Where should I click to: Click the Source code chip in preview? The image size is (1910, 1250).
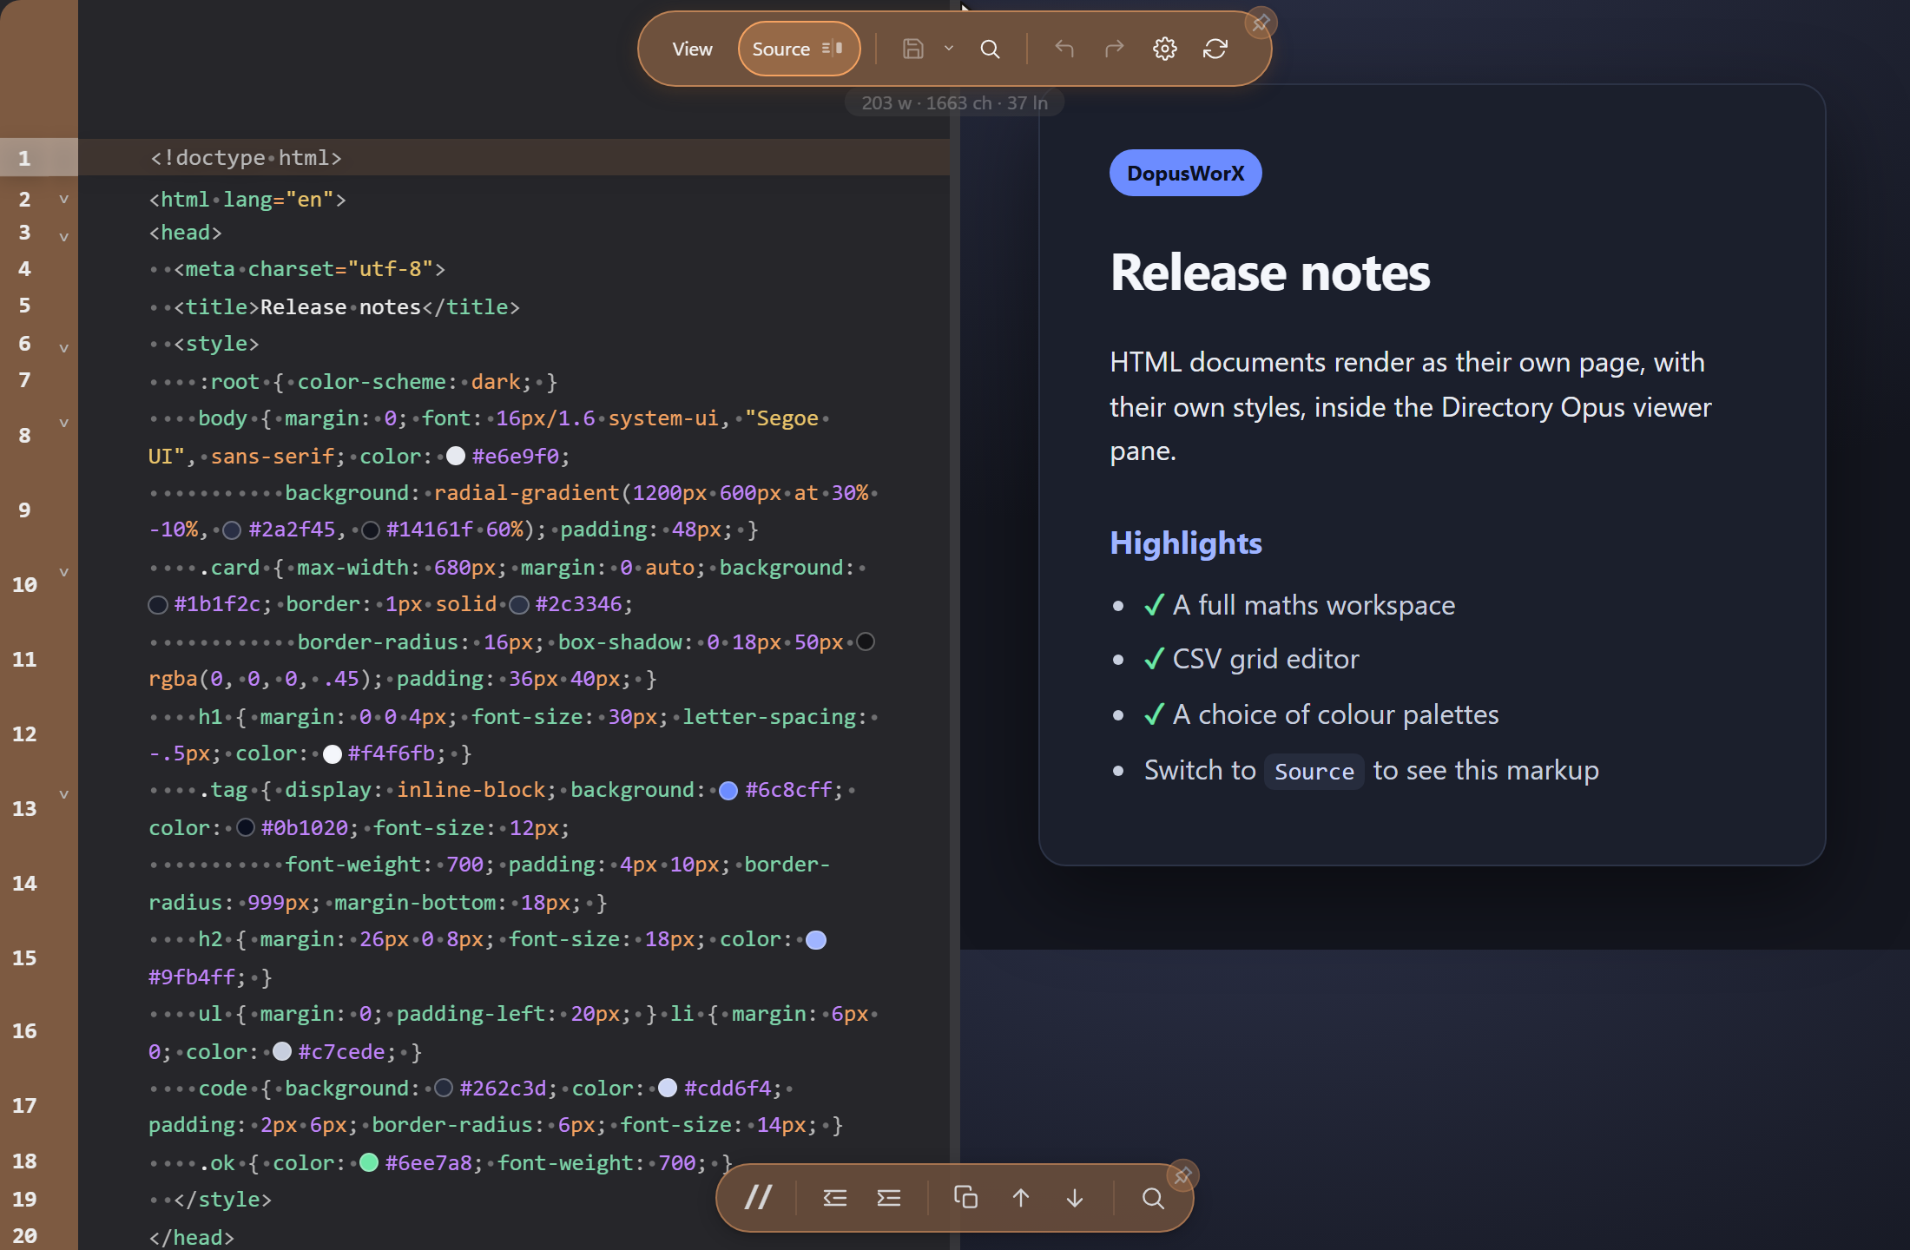coord(1314,771)
